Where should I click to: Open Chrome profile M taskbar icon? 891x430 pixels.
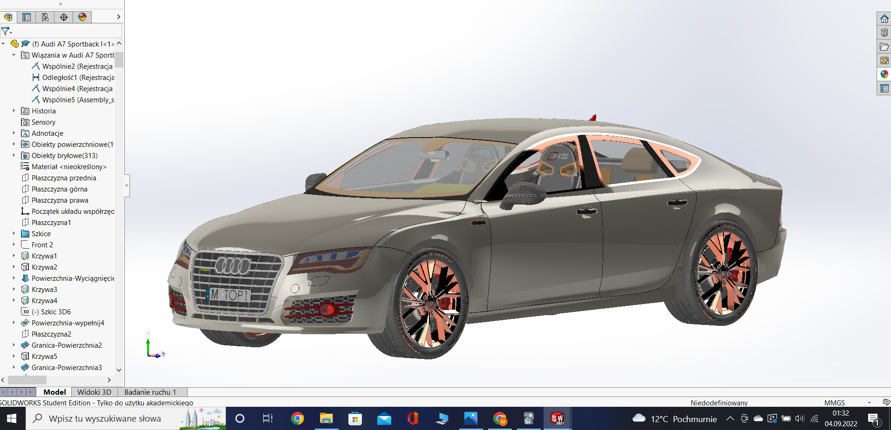pos(500,418)
